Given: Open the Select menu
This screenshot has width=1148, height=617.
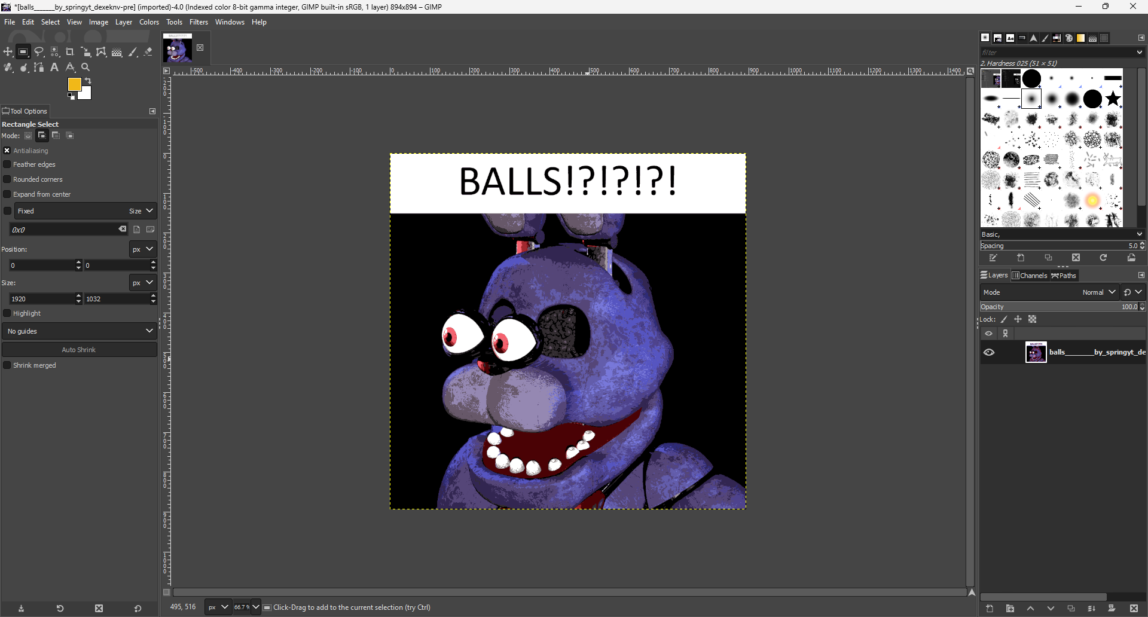Looking at the screenshot, I should 50,22.
